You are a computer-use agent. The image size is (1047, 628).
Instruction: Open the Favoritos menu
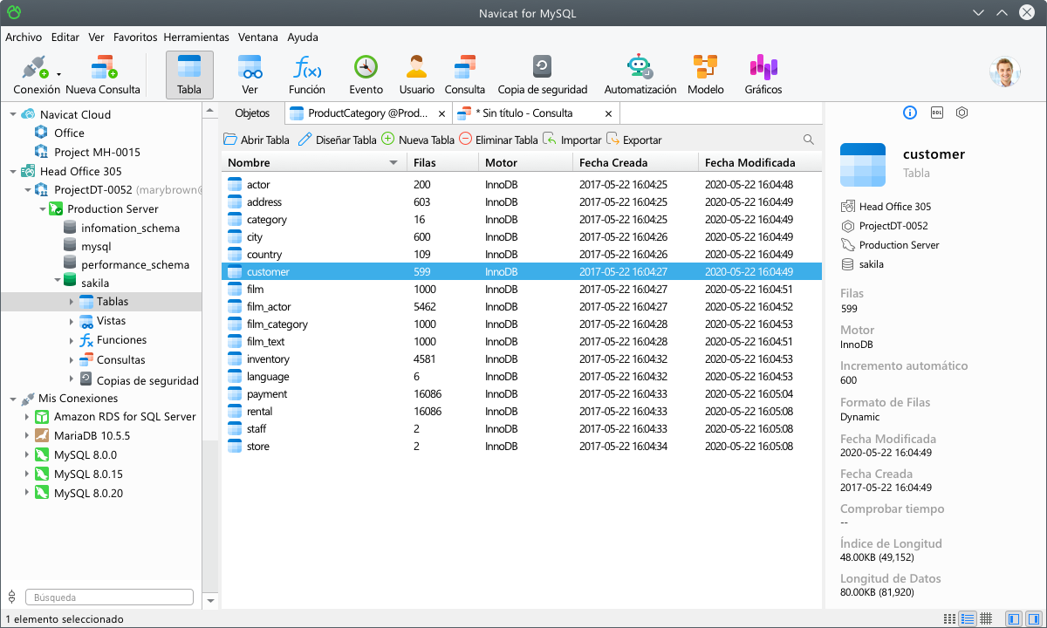point(135,38)
